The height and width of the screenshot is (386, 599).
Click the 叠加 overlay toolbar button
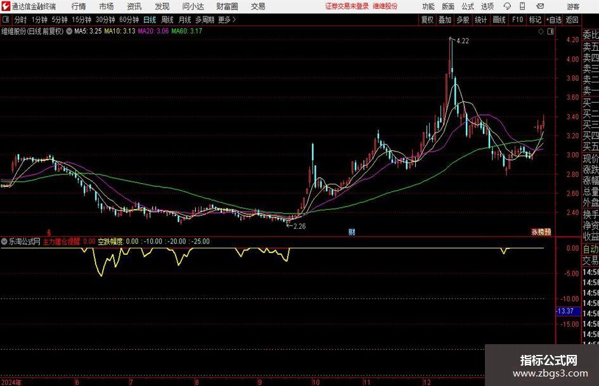point(445,20)
